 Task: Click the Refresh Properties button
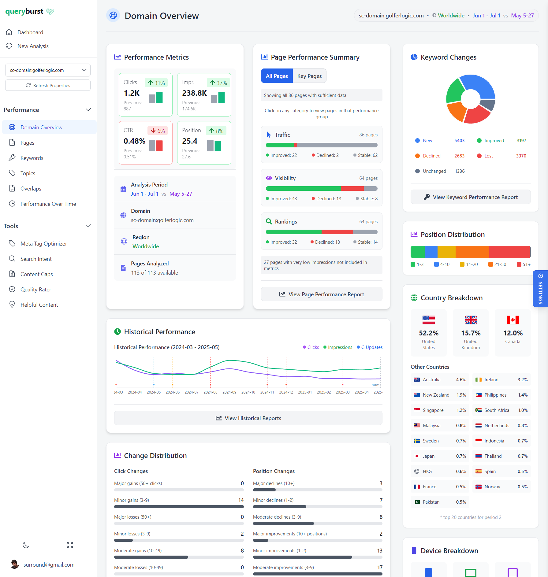48,85
